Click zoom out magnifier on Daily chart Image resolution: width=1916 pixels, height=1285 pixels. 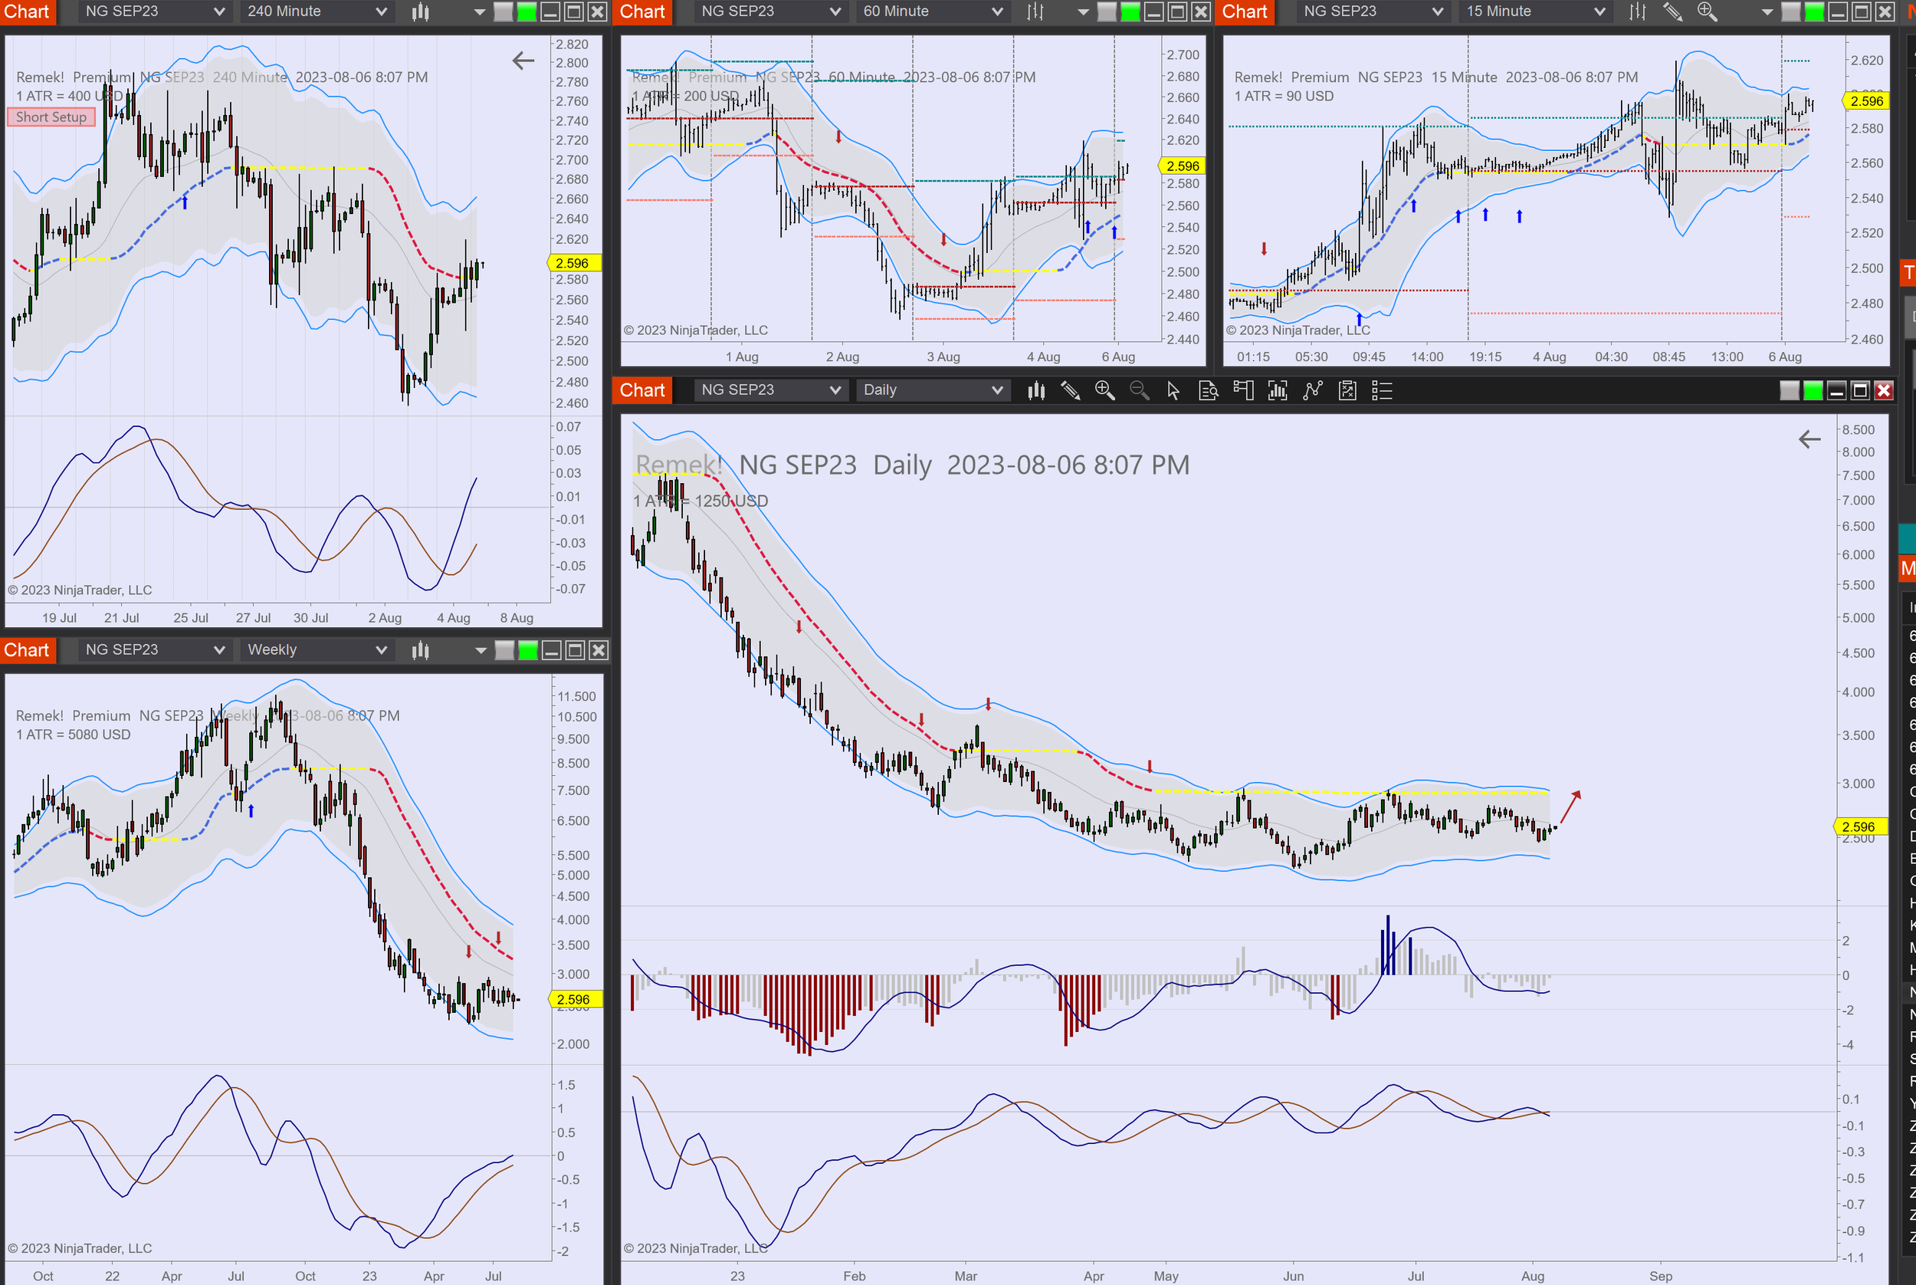click(x=1139, y=391)
